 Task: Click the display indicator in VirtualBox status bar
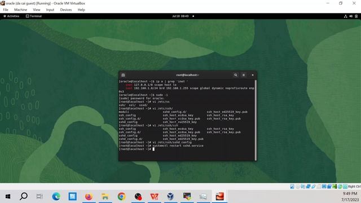324,187
